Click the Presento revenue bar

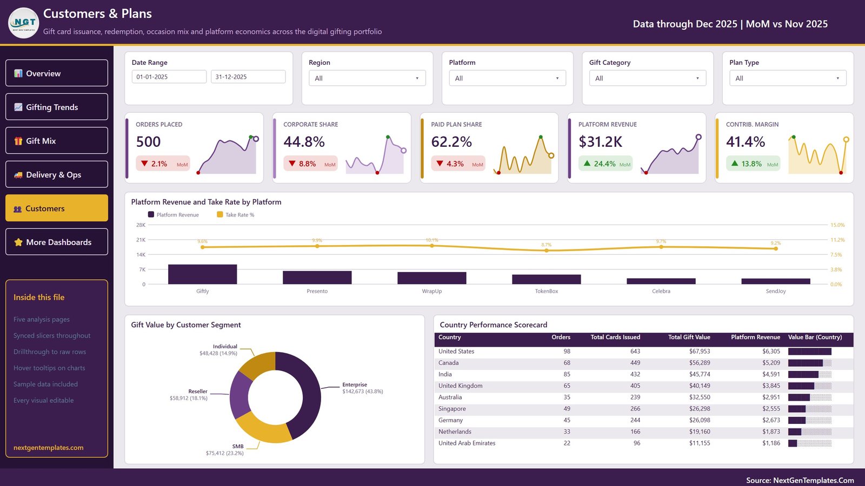(317, 278)
